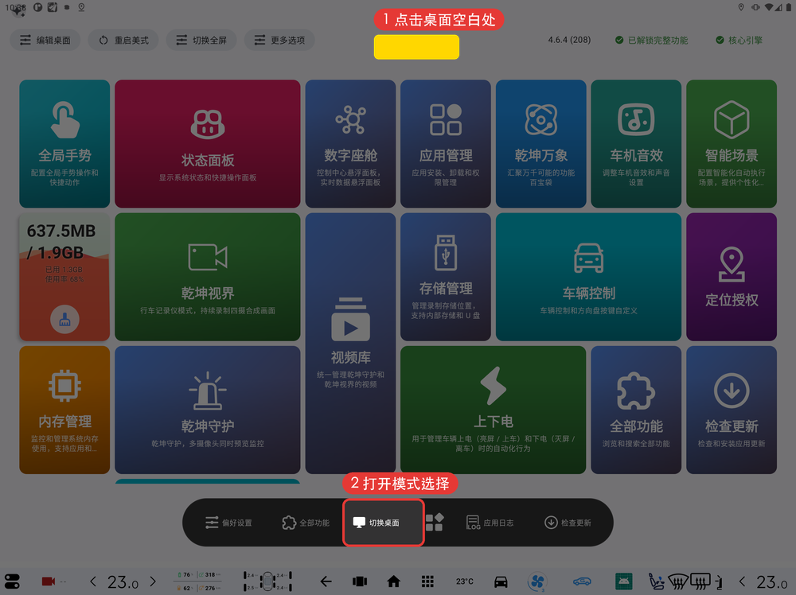Image resolution: width=796 pixels, height=595 pixels.
Task: Tap the seat heating icon
Action: coord(657,581)
